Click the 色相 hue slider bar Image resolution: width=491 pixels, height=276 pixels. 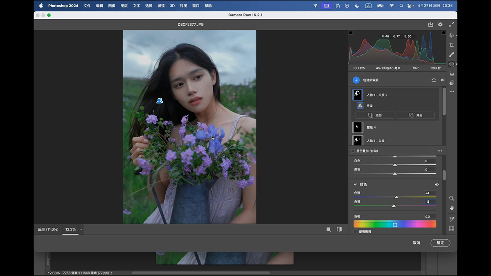click(x=395, y=224)
